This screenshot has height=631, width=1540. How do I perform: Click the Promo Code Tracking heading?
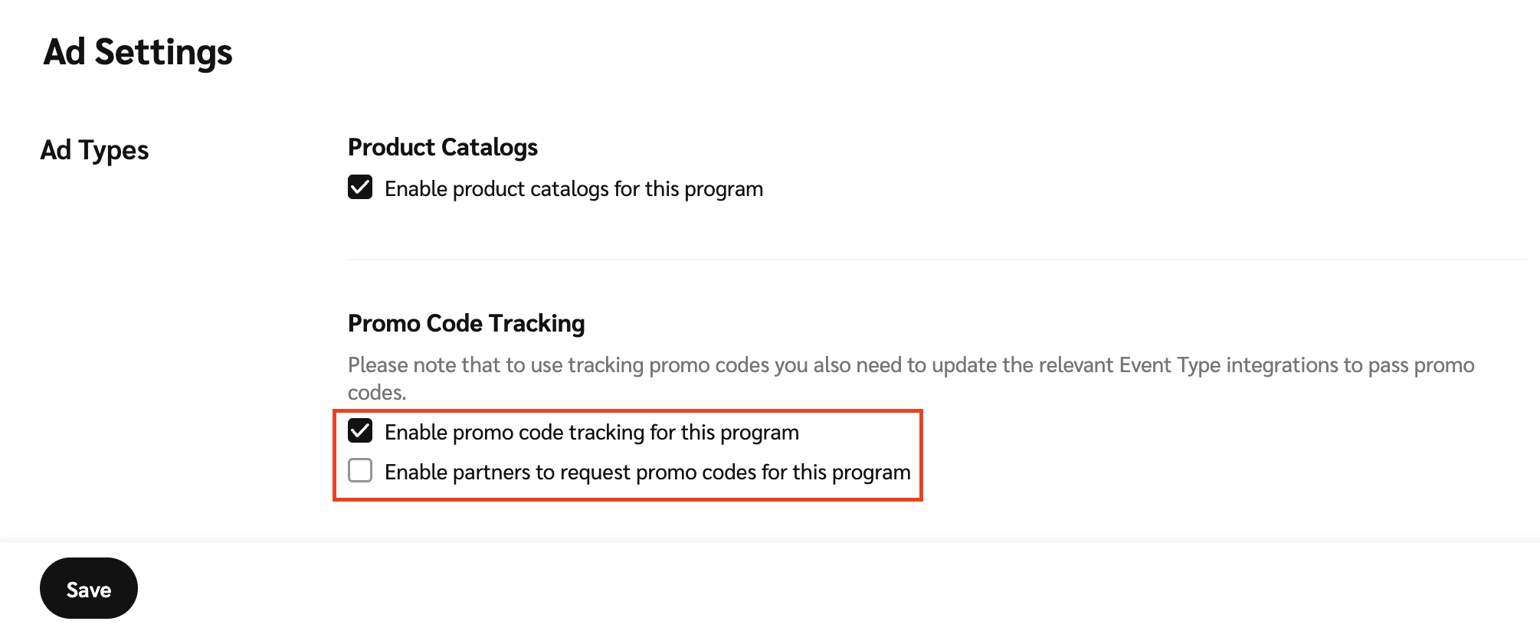click(x=466, y=323)
